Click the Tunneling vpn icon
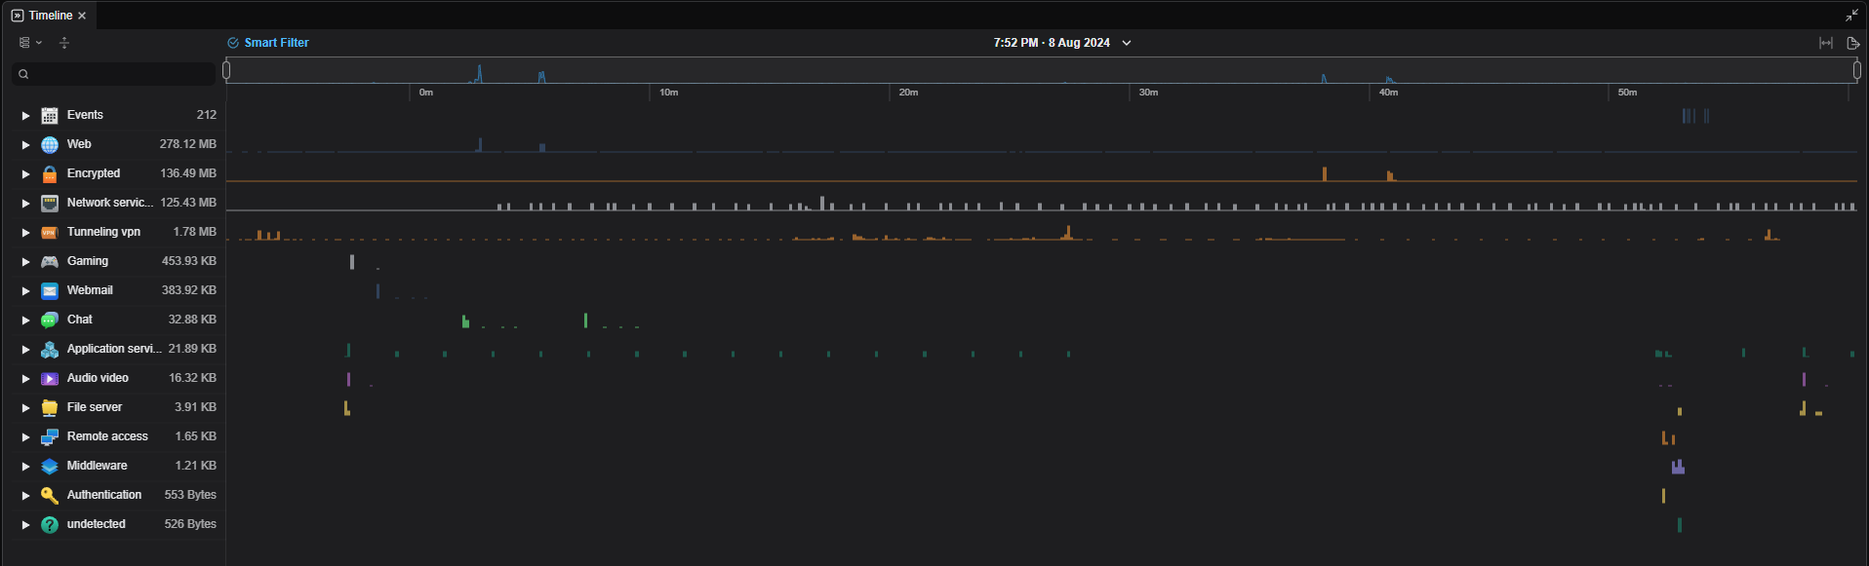 point(50,232)
